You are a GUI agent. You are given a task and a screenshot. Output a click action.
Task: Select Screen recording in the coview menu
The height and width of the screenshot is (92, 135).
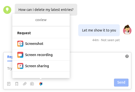click(x=41, y=55)
